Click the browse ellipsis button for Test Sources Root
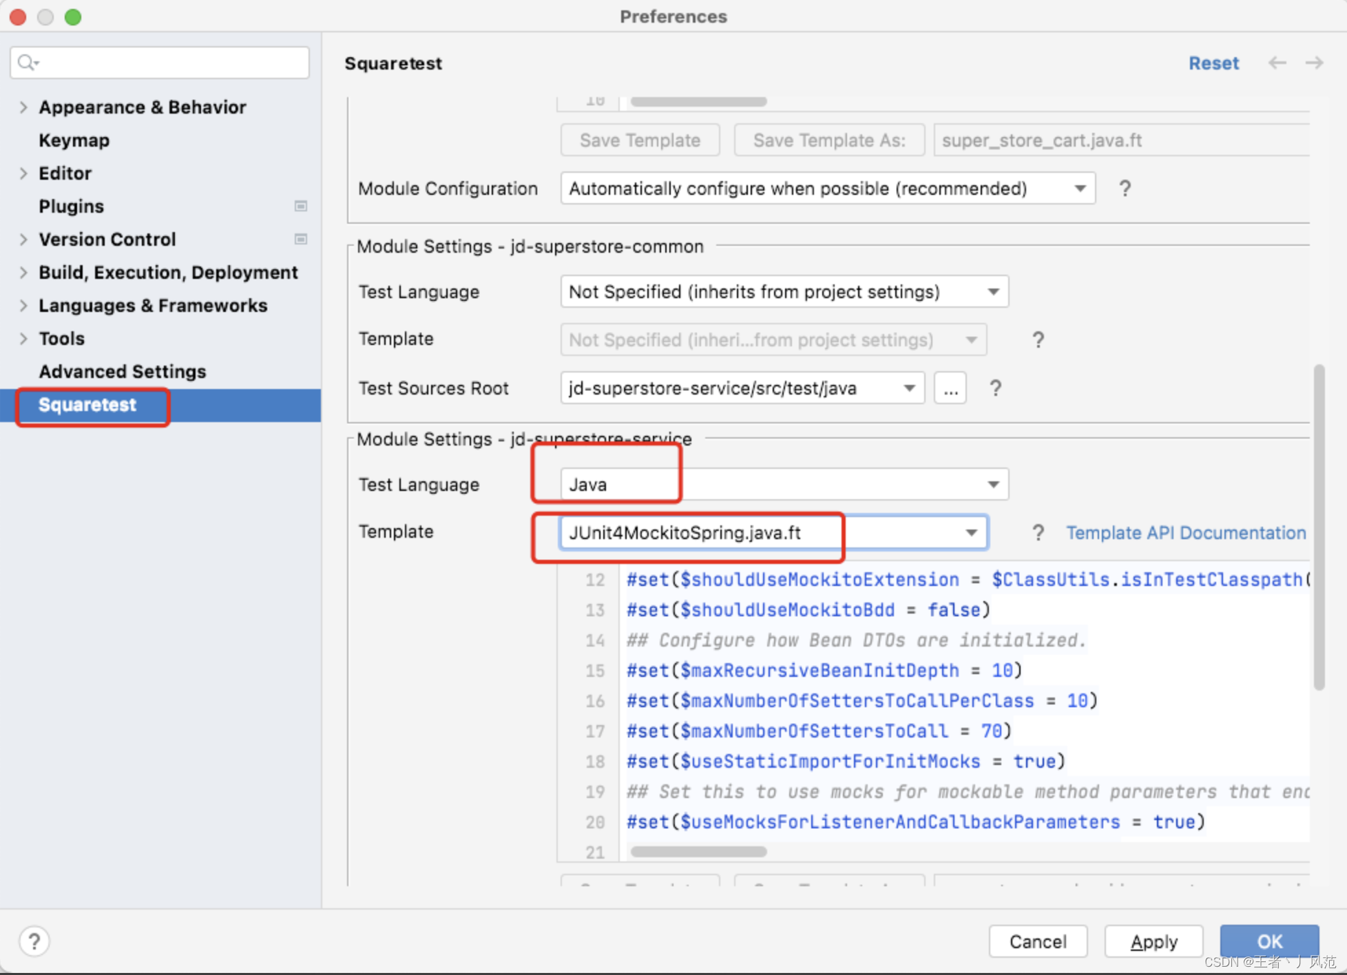1347x975 pixels. 950,388
